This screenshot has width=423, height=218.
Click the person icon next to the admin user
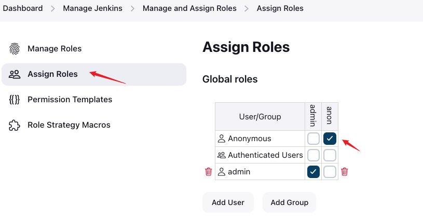point(222,172)
